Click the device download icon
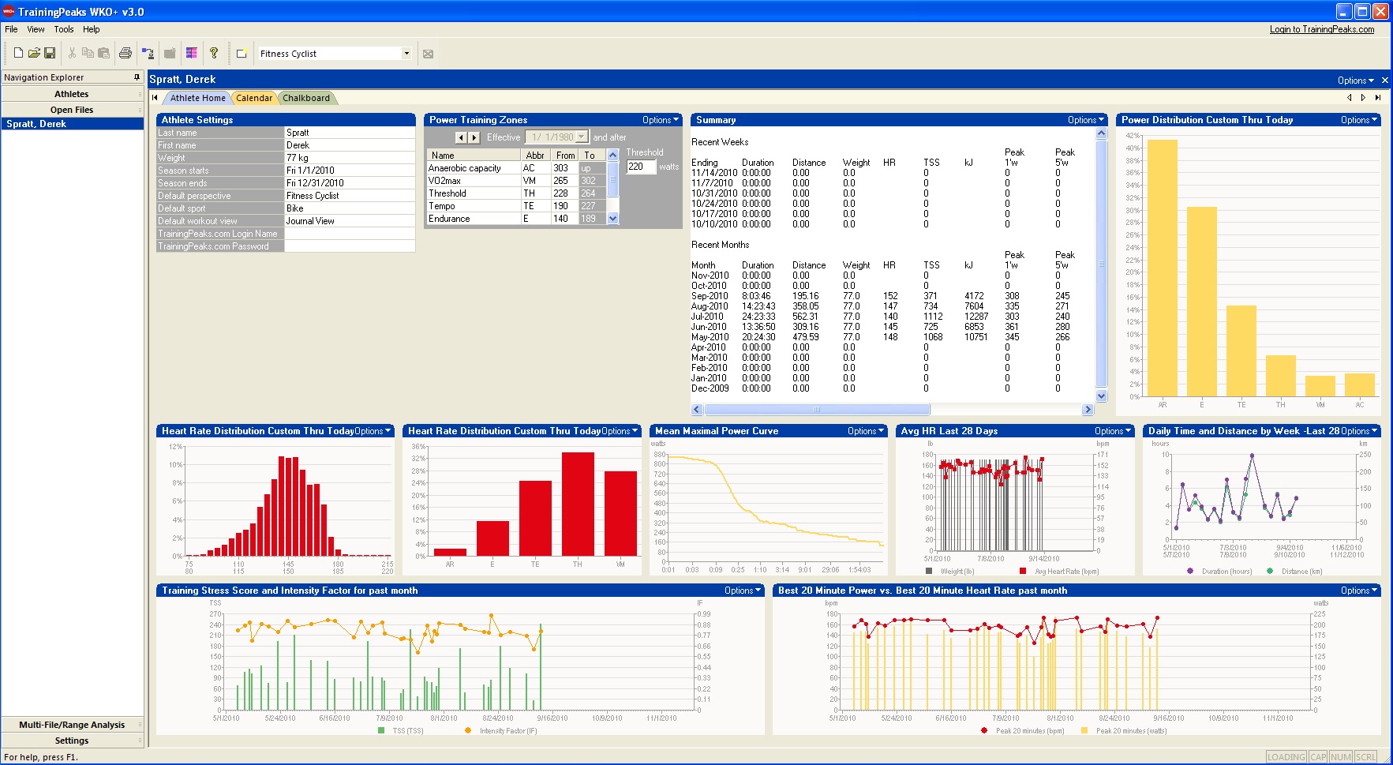1393x765 pixels. (148, 53)
